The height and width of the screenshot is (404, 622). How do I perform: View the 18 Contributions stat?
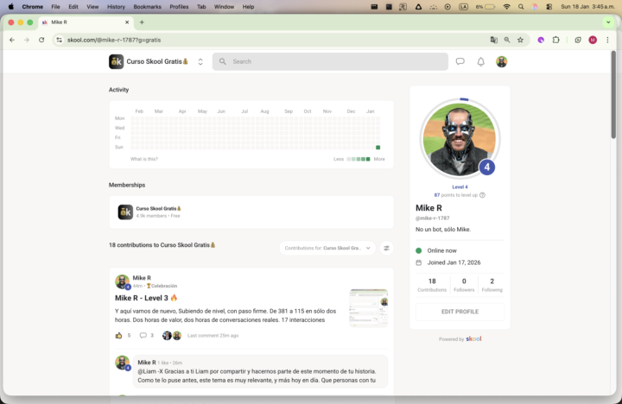[432, 285]
